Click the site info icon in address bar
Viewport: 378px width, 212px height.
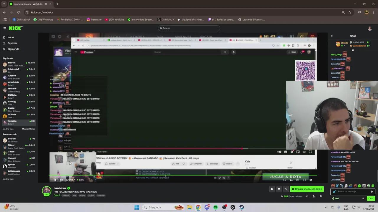[27, 12]
